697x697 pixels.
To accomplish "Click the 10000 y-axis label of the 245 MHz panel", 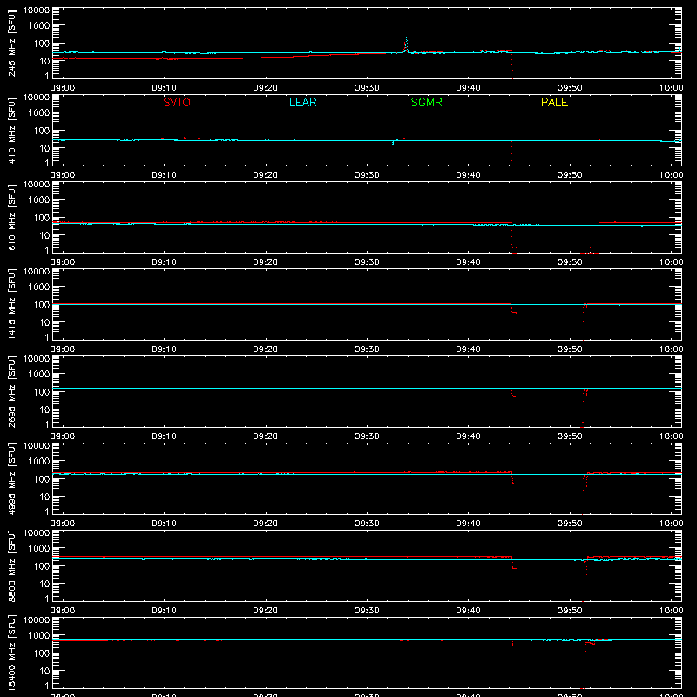I will (x=37, y=10).
